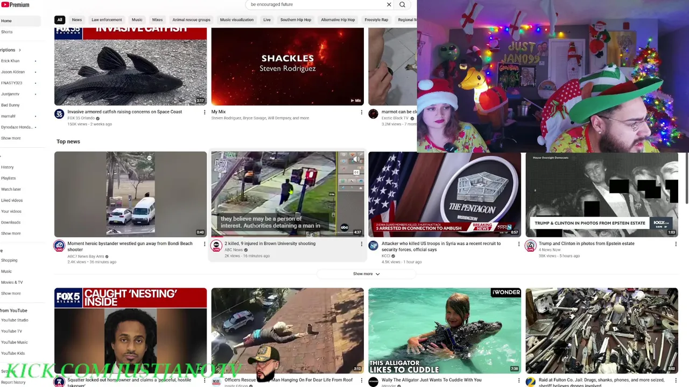Select the Mixes filter chip
689x387 pixels.
click(x=157, y=20)
